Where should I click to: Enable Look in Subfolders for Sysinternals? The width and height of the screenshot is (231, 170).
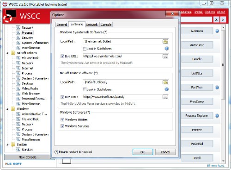point(85,49)
